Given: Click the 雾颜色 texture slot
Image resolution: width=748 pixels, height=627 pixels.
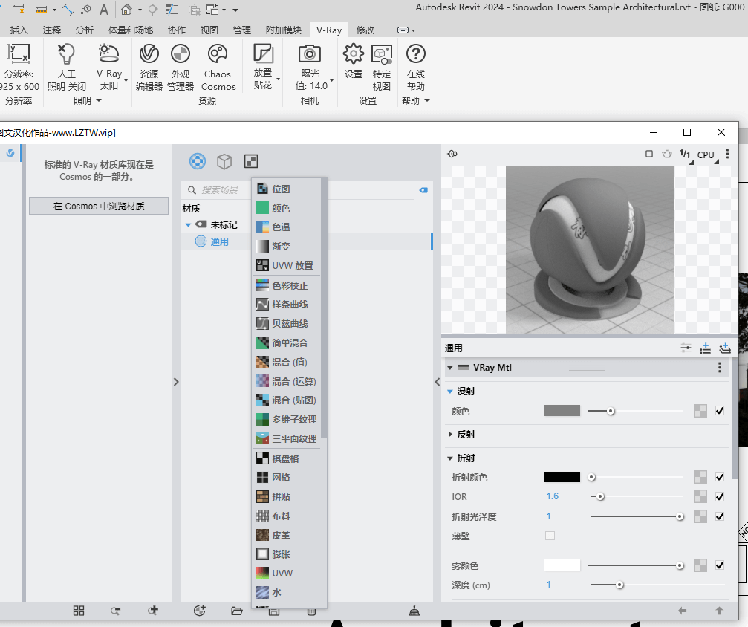Looking at the screenshot, I should [x=700, y=565].
